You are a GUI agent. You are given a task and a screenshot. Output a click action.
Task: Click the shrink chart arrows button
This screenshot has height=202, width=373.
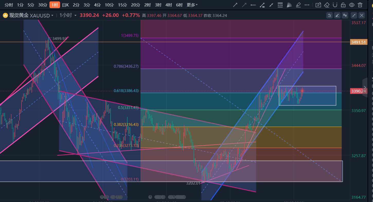pyautogui.click(x=354, y=15)
